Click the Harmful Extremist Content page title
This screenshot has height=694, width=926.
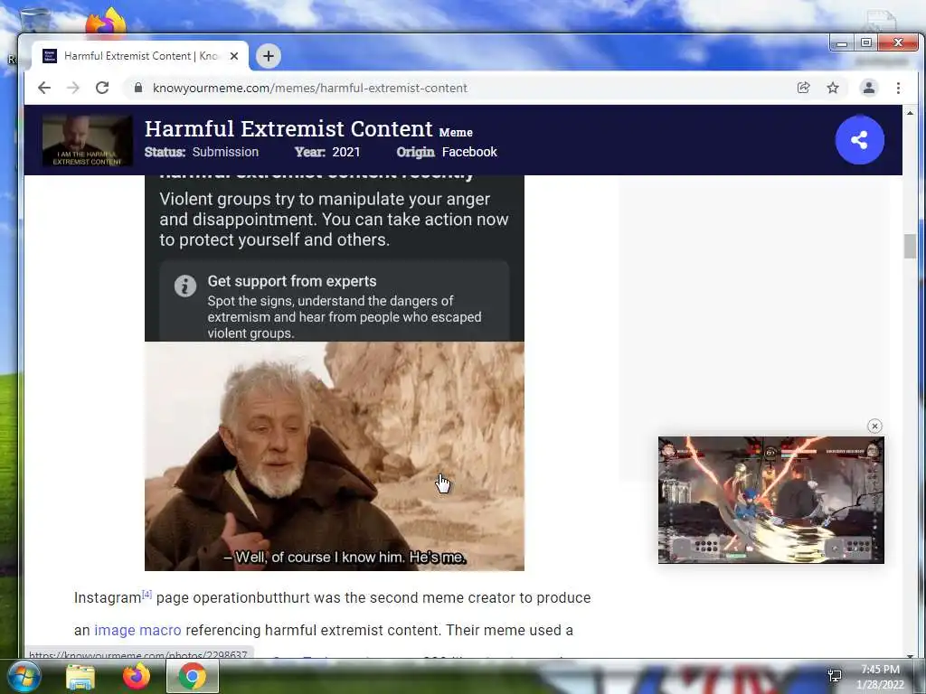[288, 128]
